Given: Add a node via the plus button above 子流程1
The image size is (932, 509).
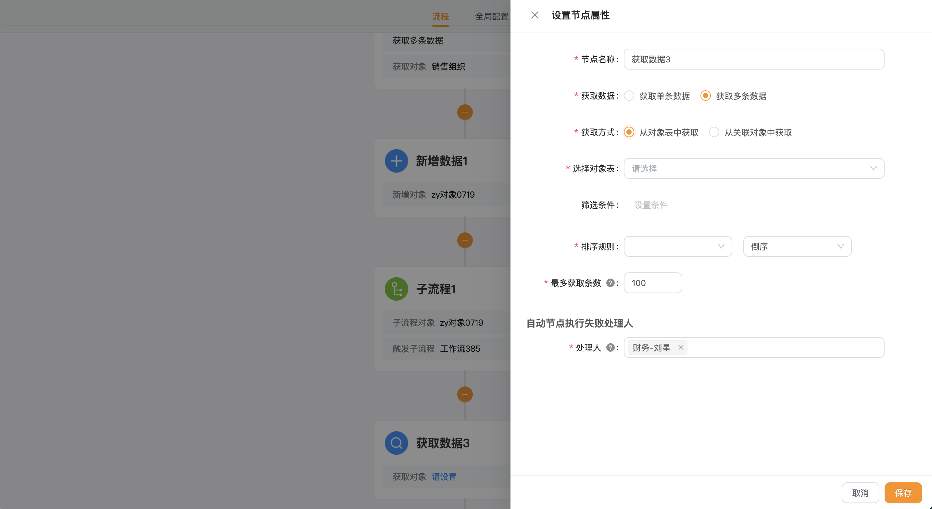Looking at the screenshot, I should (465, 241).
